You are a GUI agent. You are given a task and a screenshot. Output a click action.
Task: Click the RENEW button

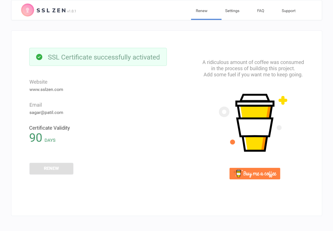(51, 168)
